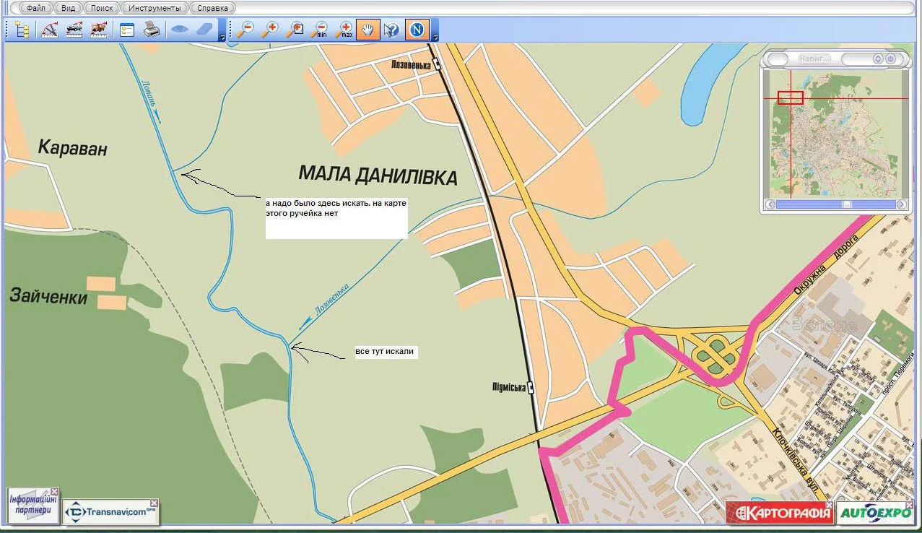Close the navigator panel with power button
This screenshot has width=922, height=533.
pyautogui.click(x=890, y=59)
